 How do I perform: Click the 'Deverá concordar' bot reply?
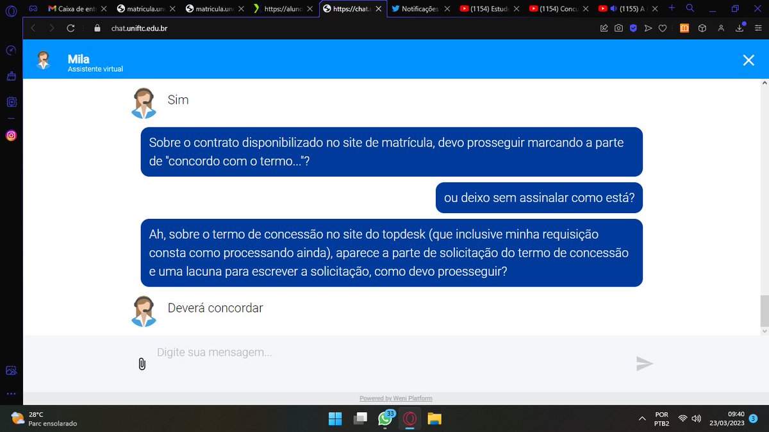point(215,308)
